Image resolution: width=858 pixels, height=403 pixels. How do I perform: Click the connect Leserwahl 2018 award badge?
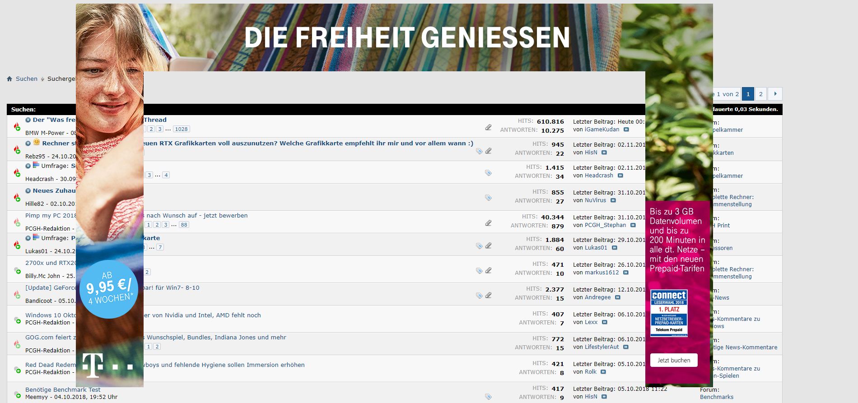point(669,313)
